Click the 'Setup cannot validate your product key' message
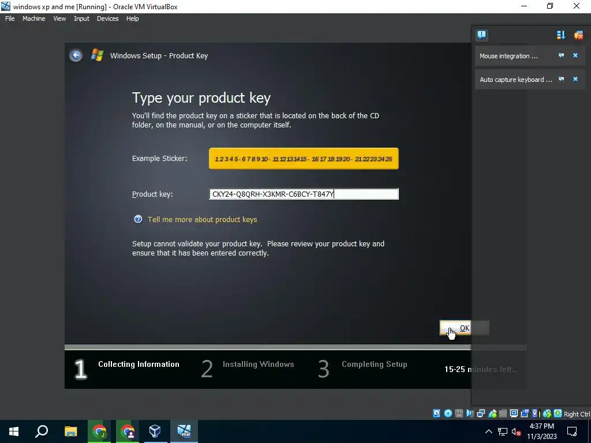 (x=258, y=248)
